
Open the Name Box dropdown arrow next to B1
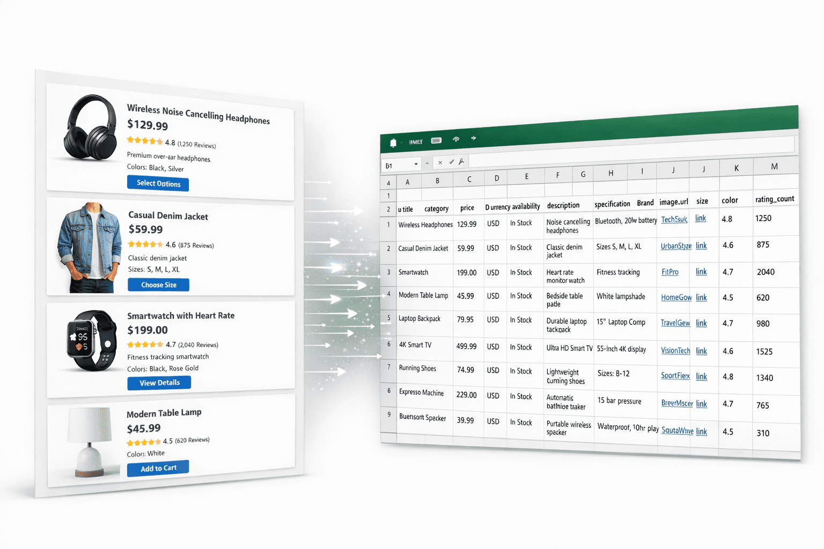click(x=416, y=164)
